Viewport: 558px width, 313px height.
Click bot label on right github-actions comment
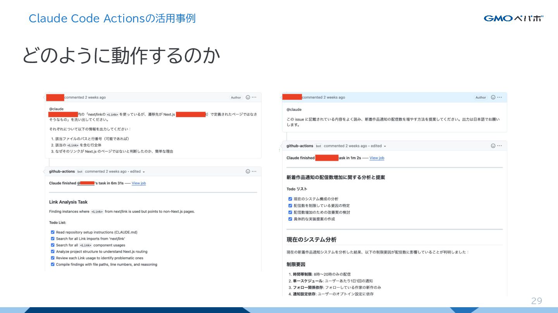coord(318,146)
